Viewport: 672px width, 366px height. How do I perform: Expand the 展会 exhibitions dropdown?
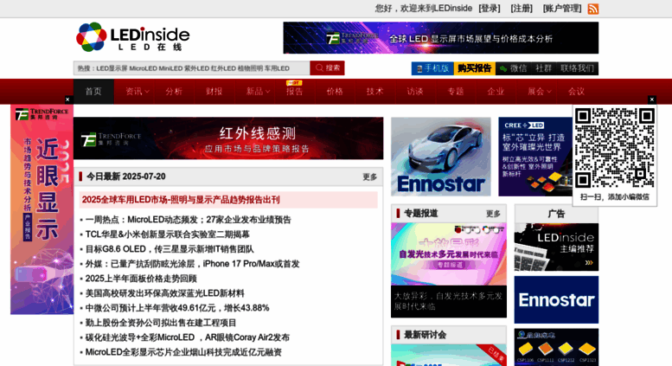(539, 92)
